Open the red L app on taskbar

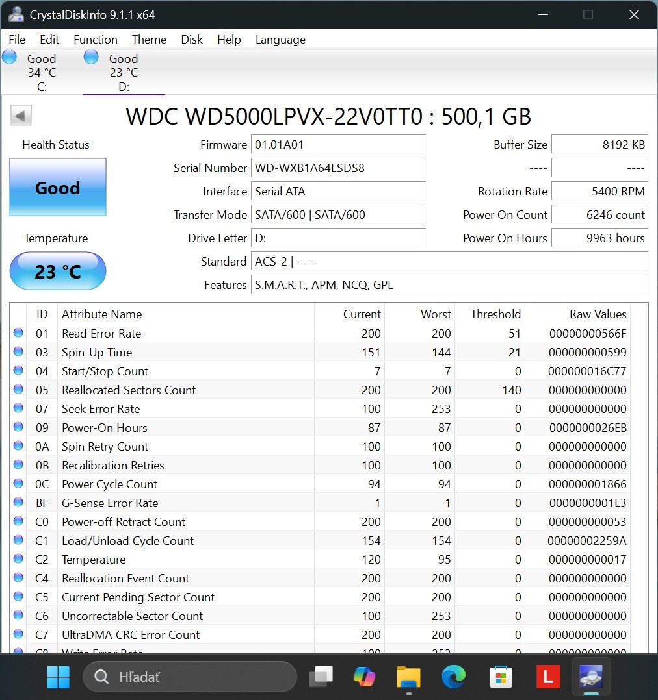tap(548, 677)
